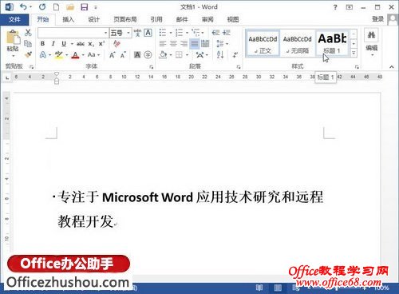399x294 pixels.
Task: Click the phonetic guide icon
Action: click(x=137, y=33)
